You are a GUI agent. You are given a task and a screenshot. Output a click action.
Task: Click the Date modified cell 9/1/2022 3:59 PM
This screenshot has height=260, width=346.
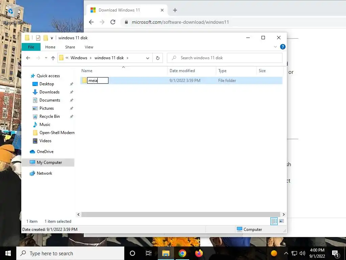[185, 81]
